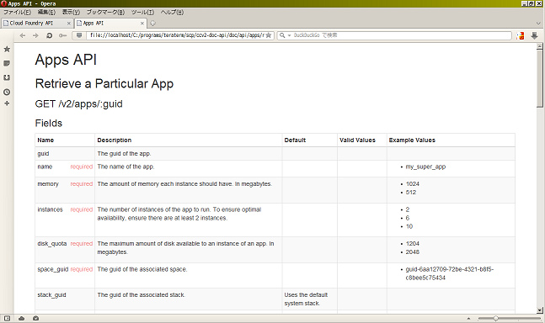Click the instances field name cell
The width and height of the screenshot is (545, 323).
[x=50, y=209]
